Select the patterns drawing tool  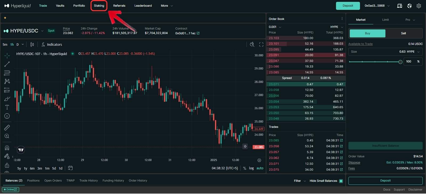pyautogui.click(x=7, y=81)
